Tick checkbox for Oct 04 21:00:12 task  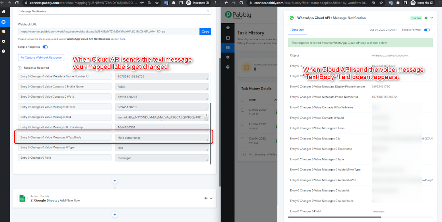[243, 110]
